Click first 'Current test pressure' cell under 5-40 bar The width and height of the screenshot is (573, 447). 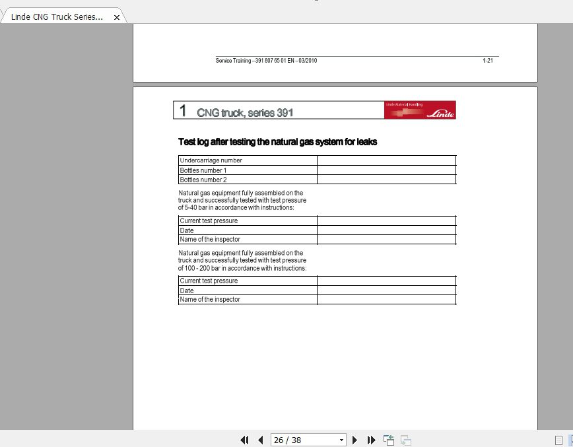(248, 221)
